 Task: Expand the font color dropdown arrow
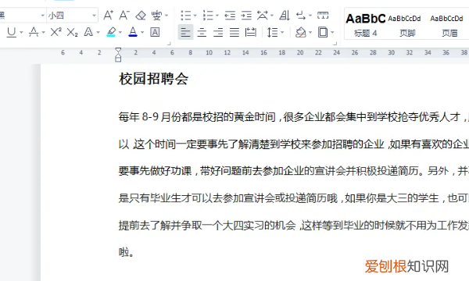tap(142, 32)
